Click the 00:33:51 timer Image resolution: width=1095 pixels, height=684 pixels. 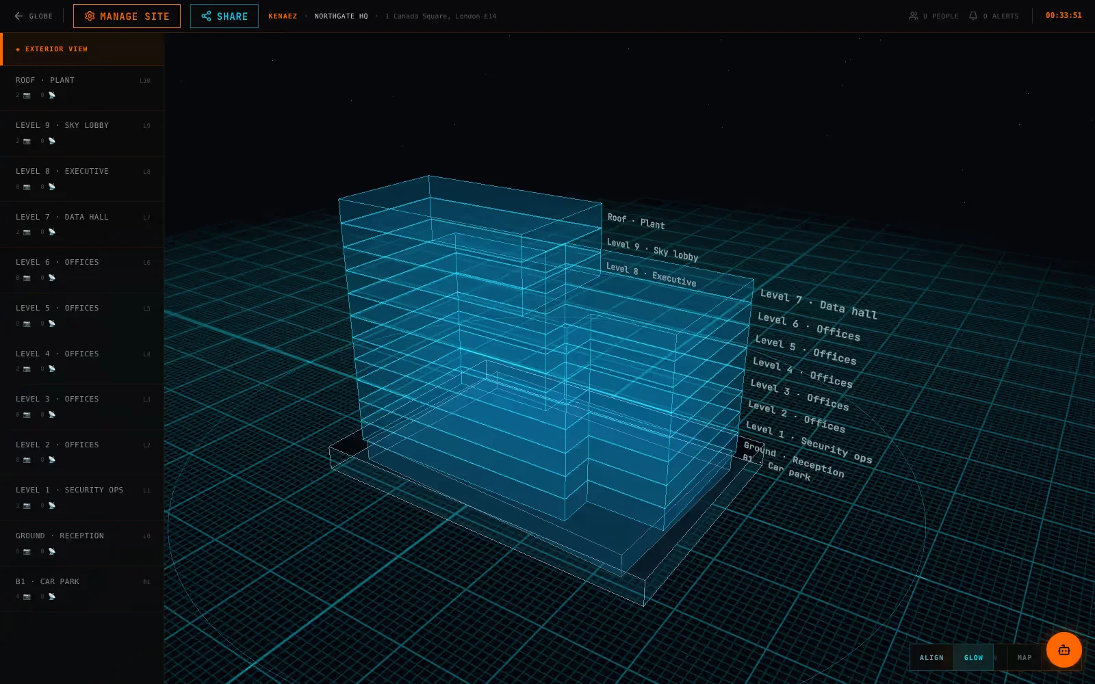tap(1064, 15)
